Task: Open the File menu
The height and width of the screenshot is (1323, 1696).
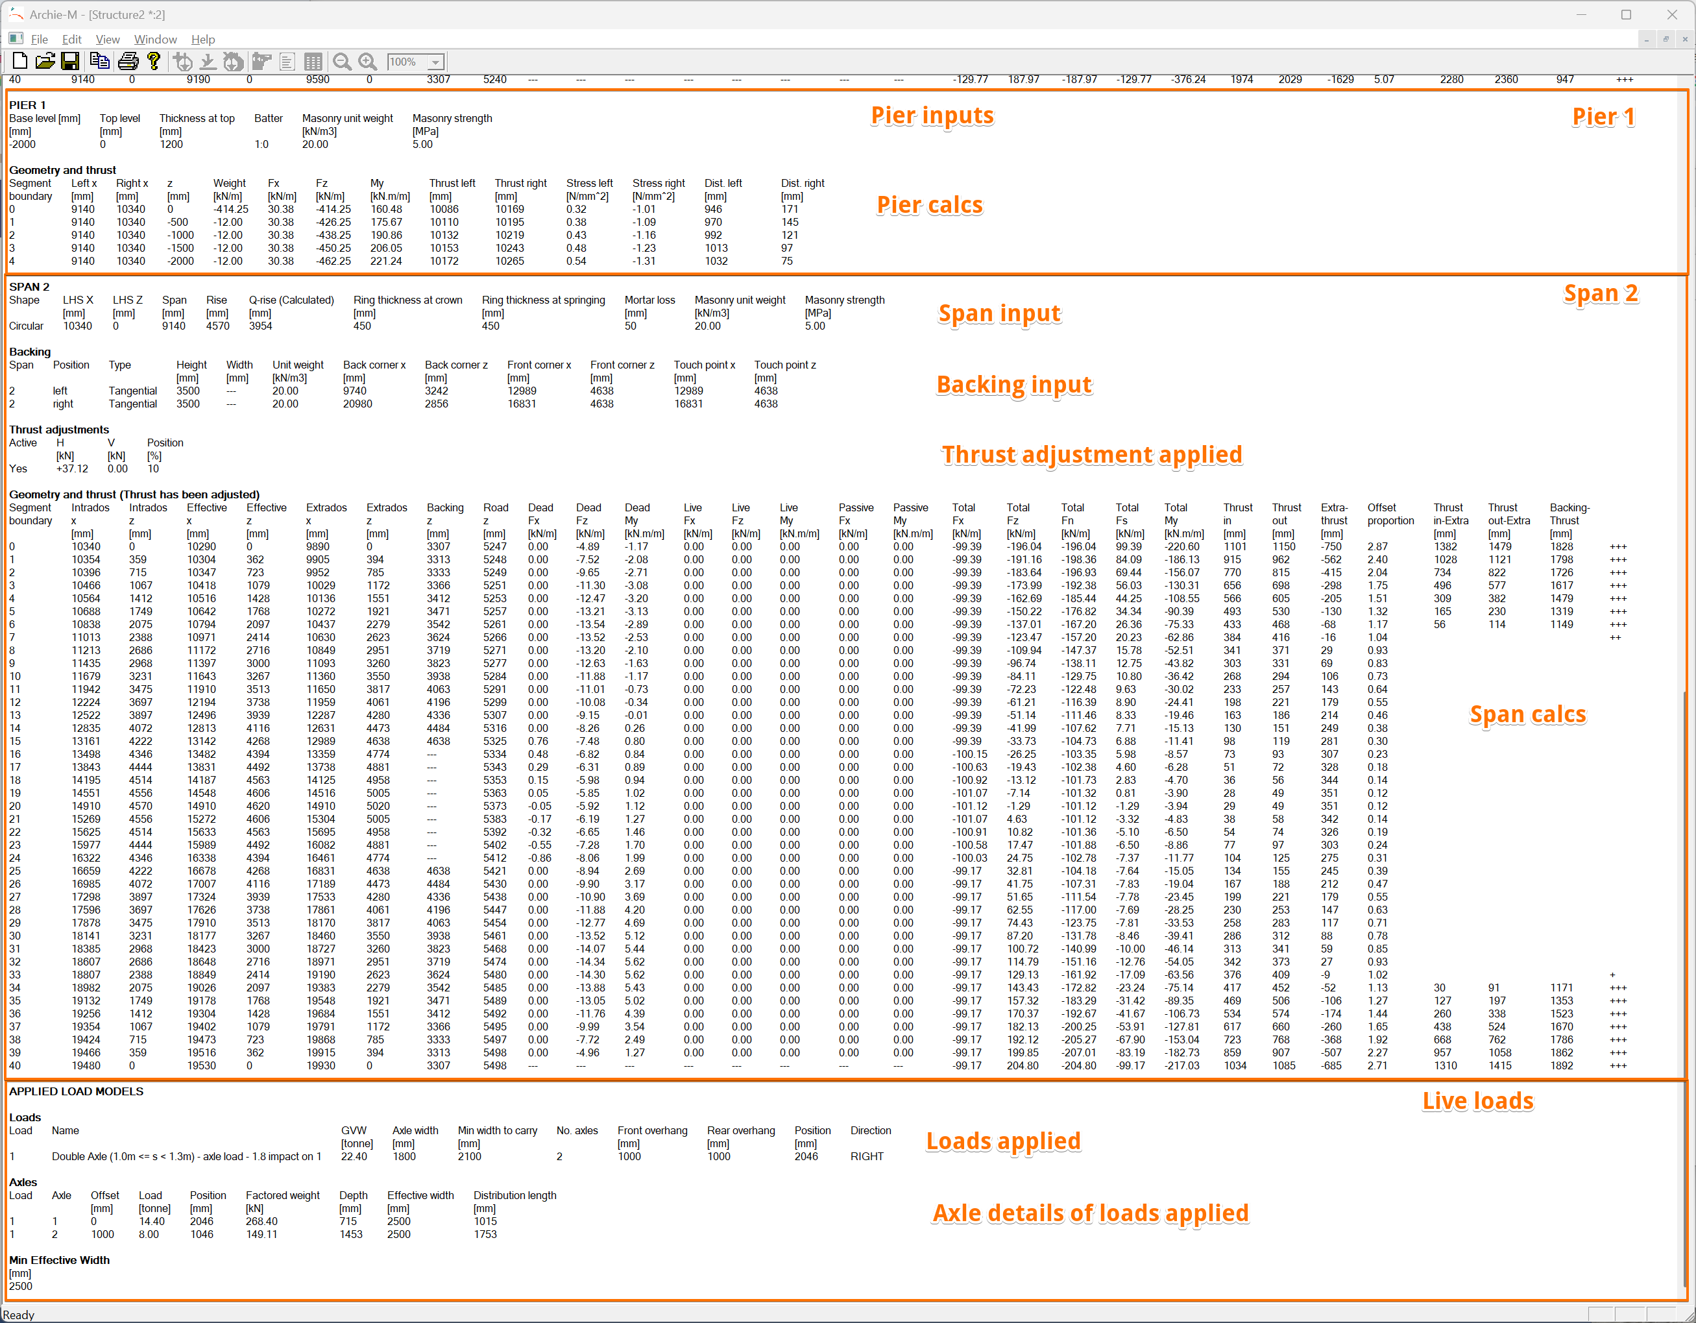Action: point(39,40)
